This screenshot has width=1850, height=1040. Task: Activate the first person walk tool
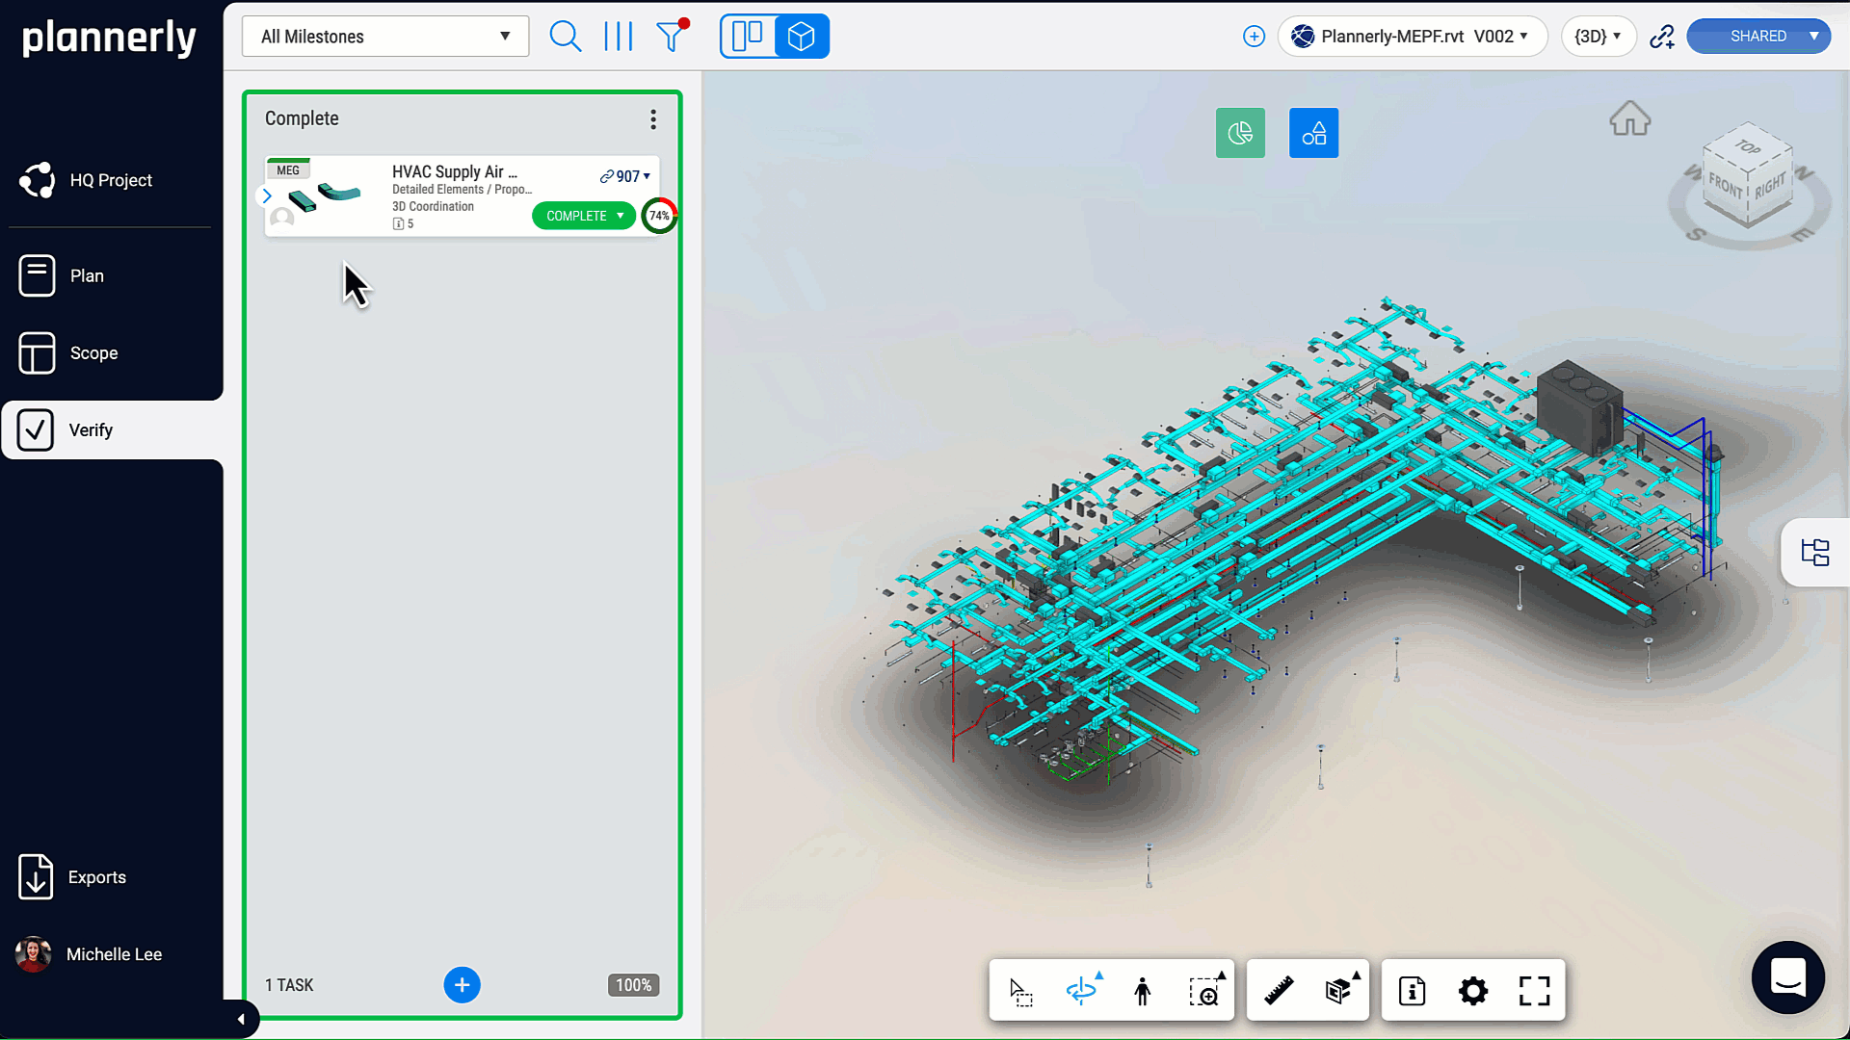1143,991
